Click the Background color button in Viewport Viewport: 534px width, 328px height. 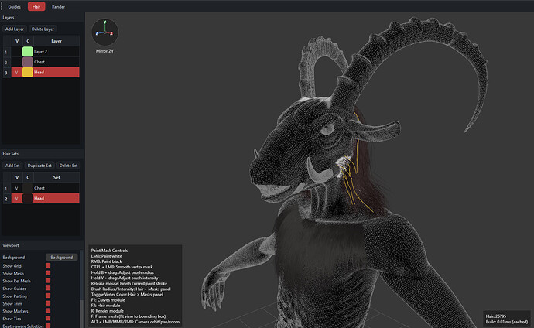(x=62, y=258)
